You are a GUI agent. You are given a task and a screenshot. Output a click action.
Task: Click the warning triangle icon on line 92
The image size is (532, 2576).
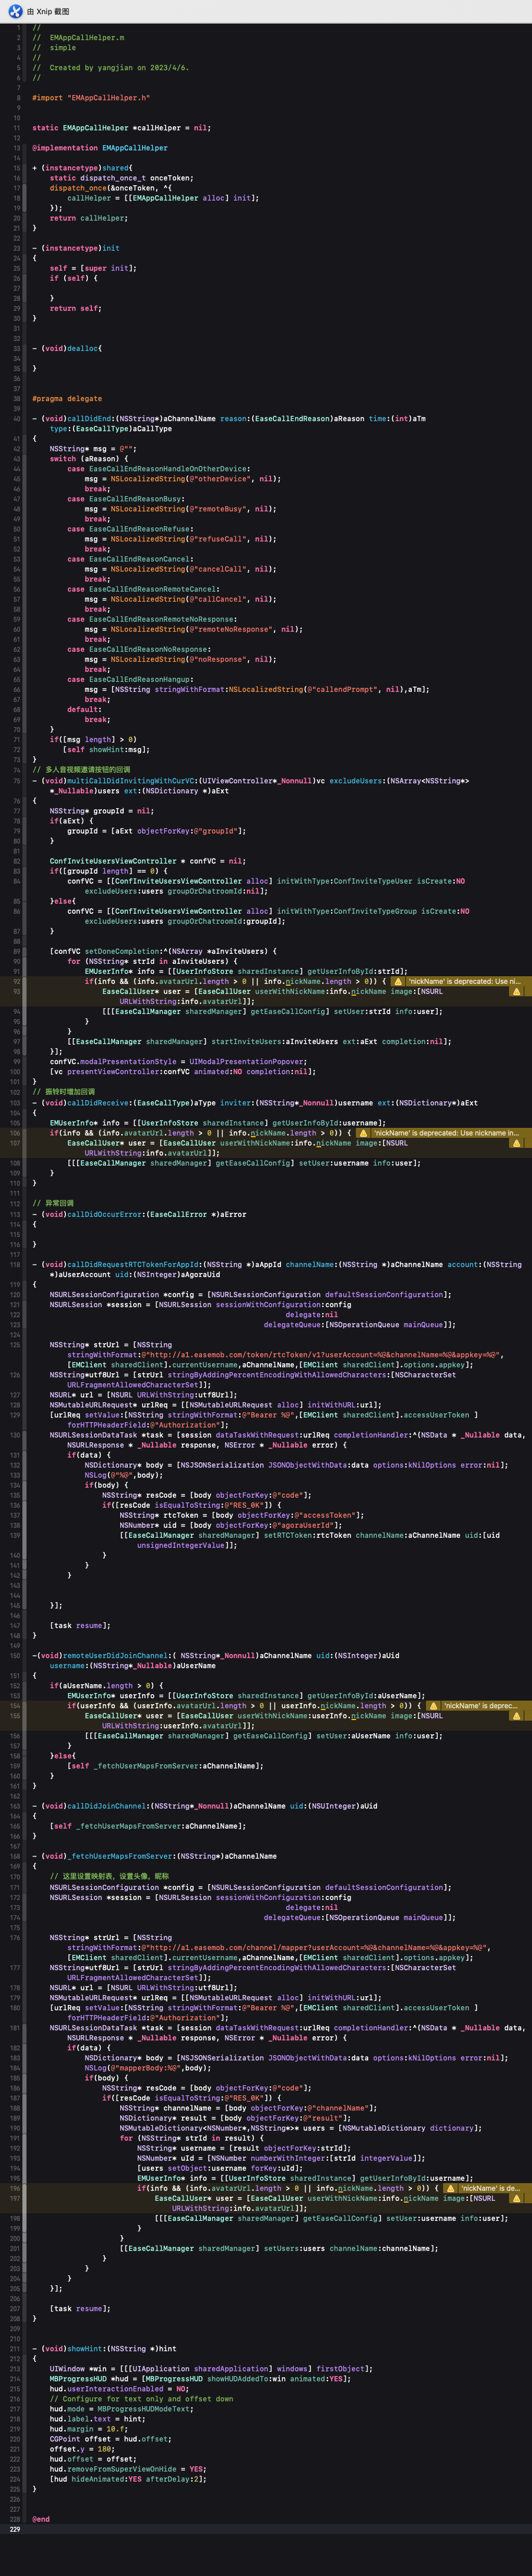398,981
